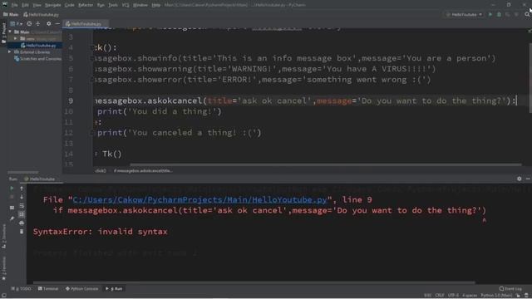Image resolution: width=532 pixels, height=299 pixels.
Task: Open Project panel settings gear
Action: [x=49, y=24]
